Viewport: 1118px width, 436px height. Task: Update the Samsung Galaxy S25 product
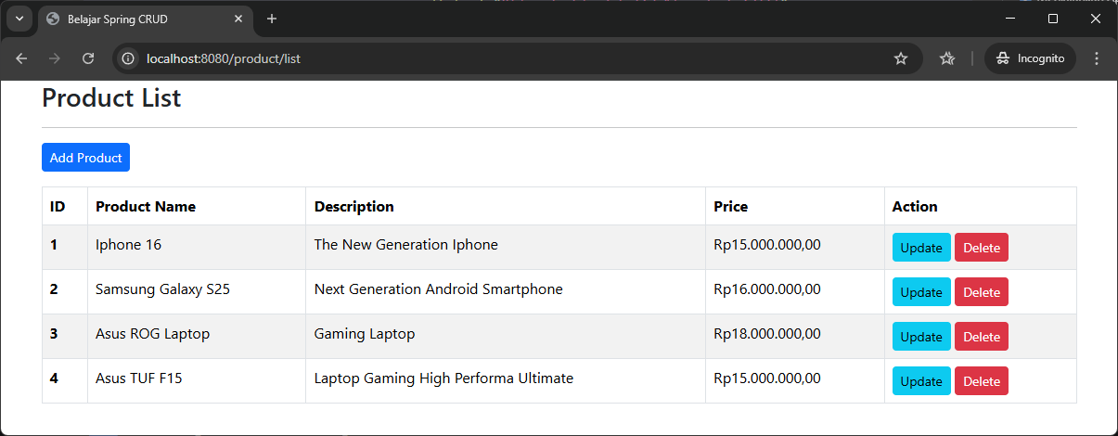point(921,292)
